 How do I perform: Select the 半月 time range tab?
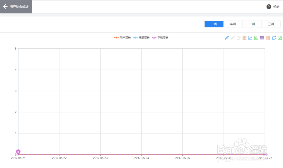tap(233, 24)
